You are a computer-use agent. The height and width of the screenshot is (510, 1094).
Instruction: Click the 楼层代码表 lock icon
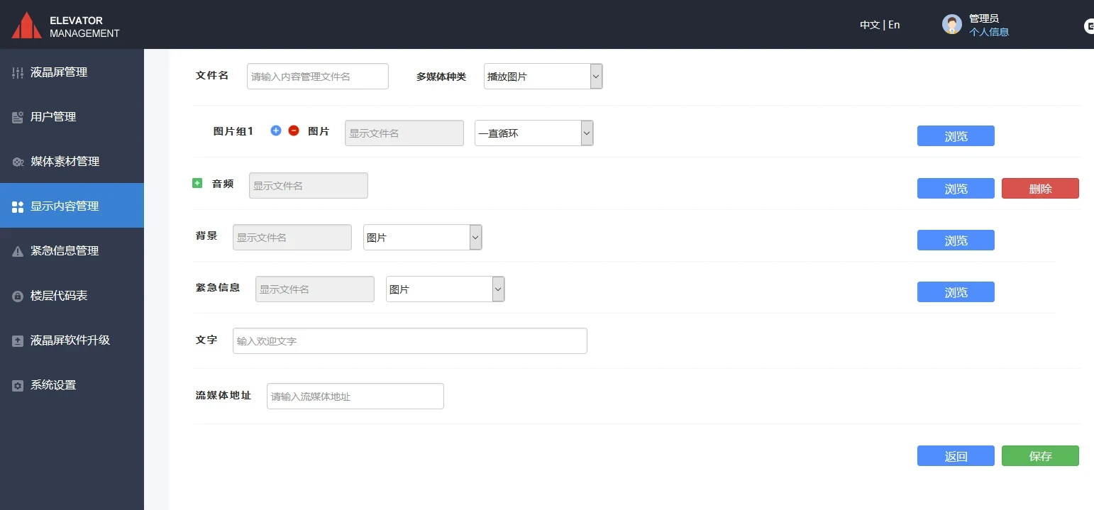[18, 296]
